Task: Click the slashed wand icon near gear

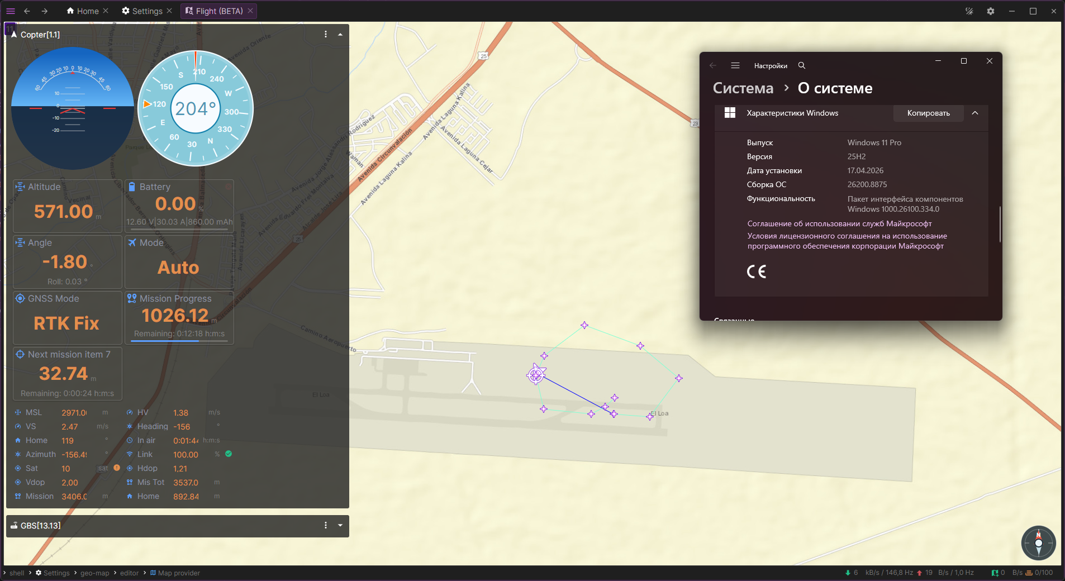Action: pos(969,11)
